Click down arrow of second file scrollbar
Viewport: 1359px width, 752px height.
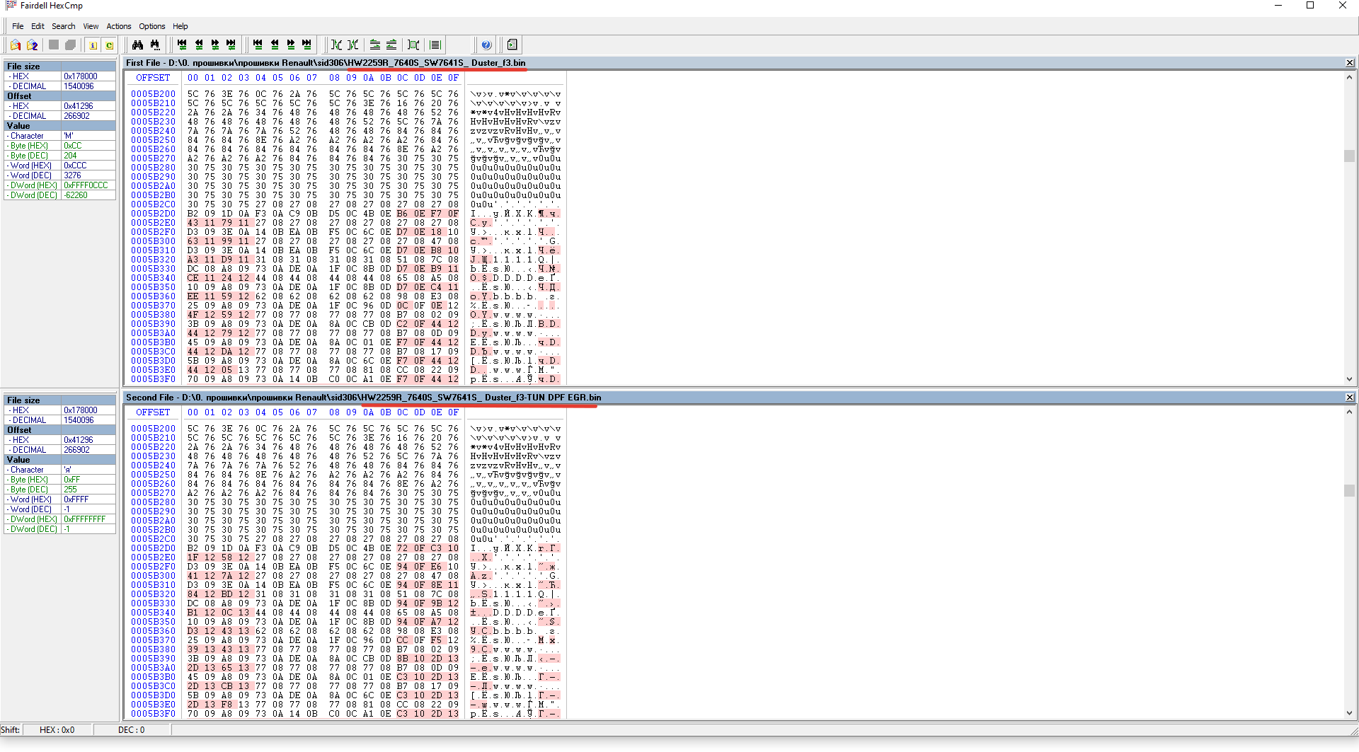tap(1349, 713)
